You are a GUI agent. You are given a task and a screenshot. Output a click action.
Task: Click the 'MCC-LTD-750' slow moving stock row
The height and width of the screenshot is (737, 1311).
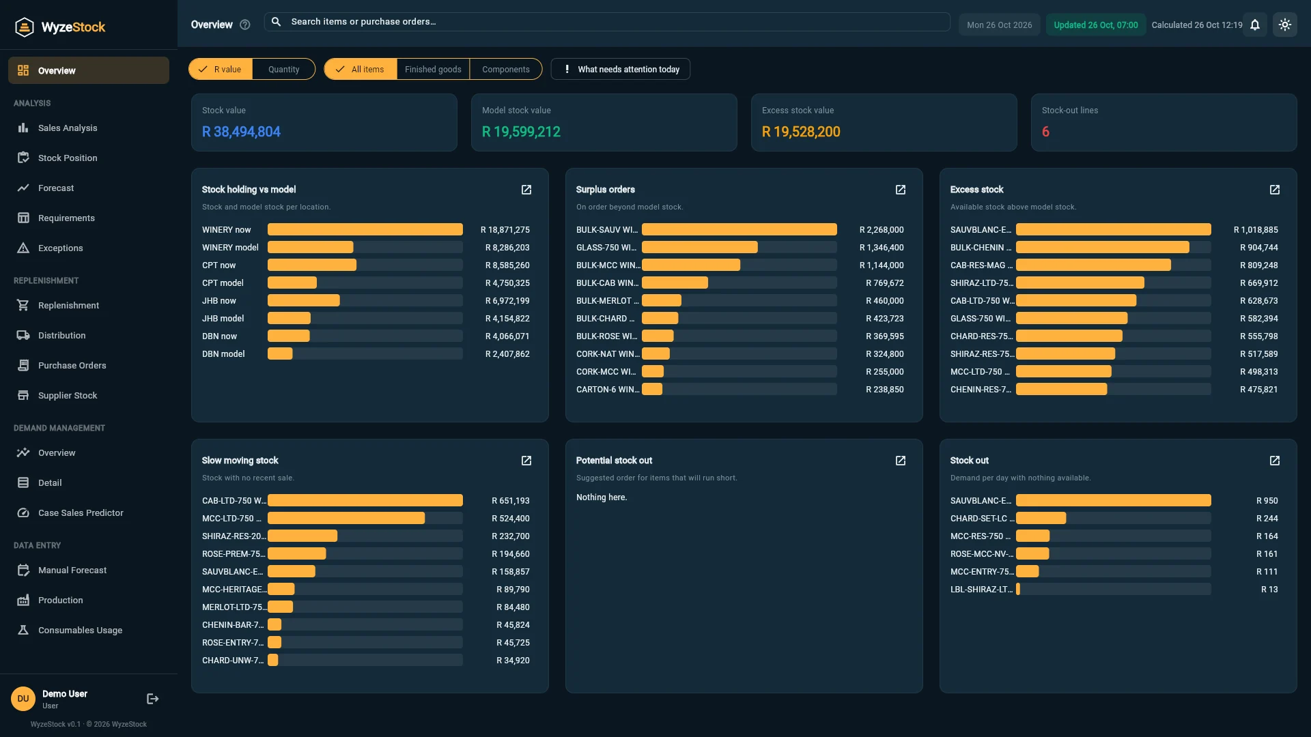[x=366, y=519]
